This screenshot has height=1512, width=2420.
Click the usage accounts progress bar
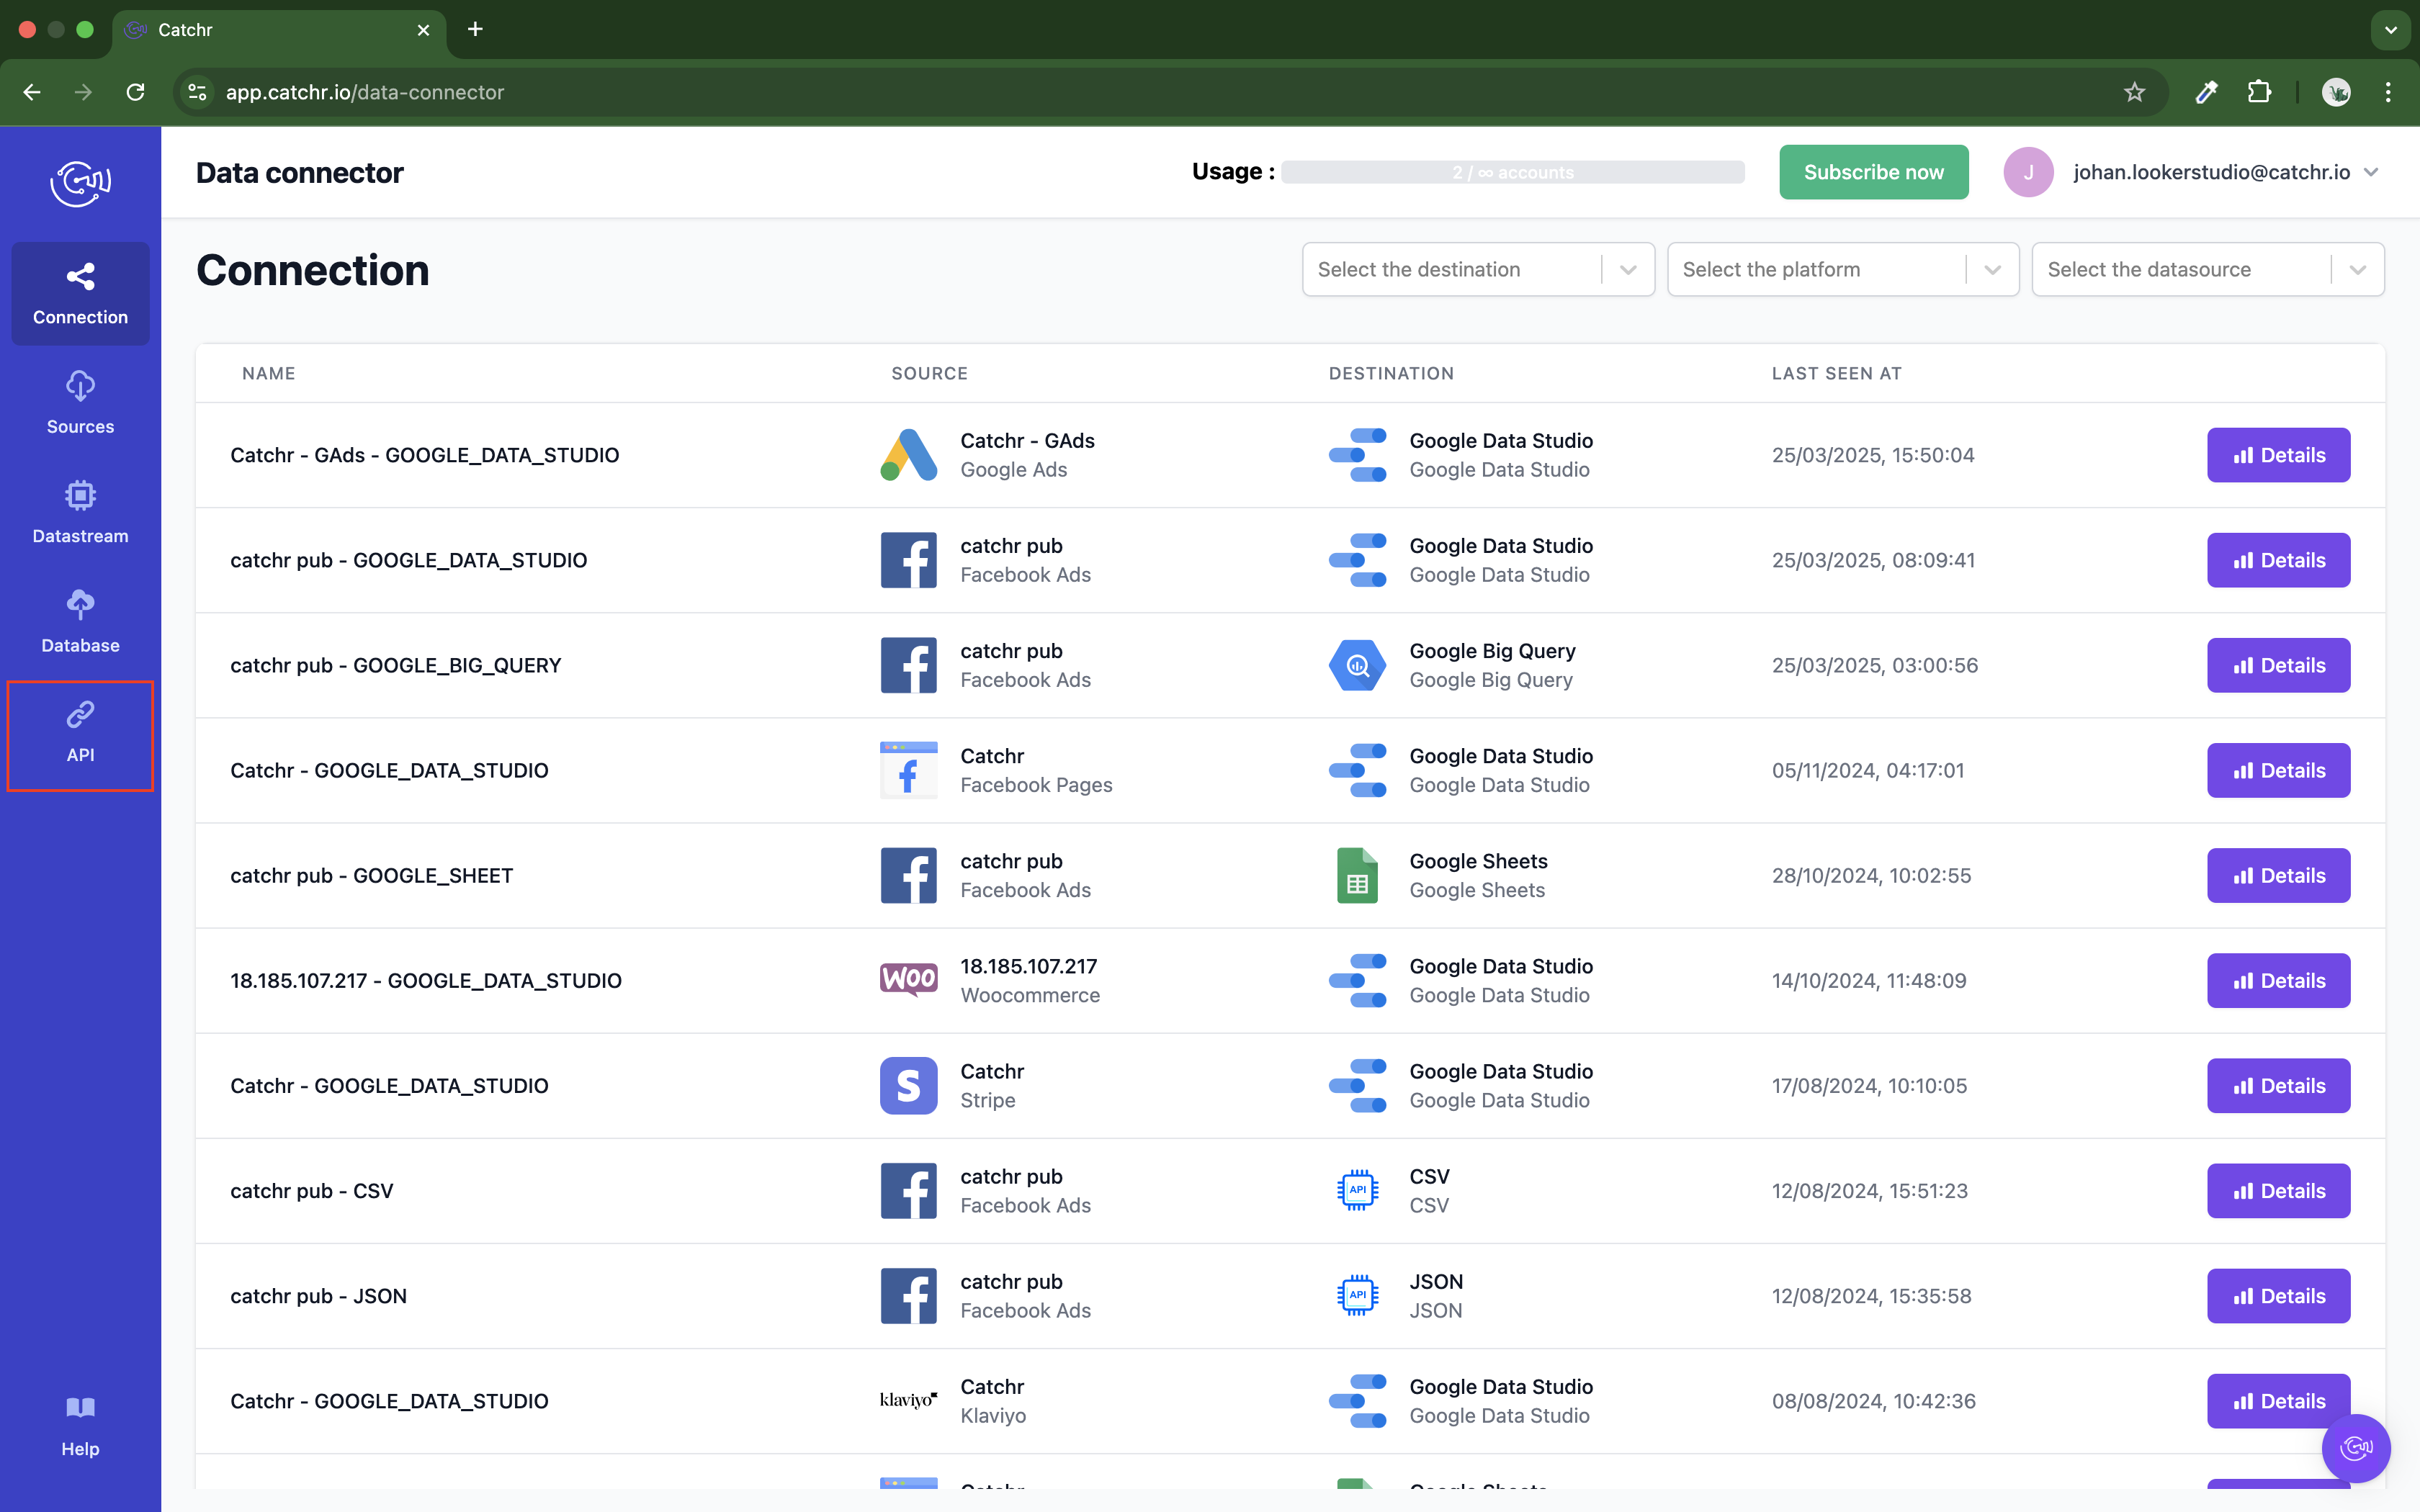click(x=1513, y=172)
